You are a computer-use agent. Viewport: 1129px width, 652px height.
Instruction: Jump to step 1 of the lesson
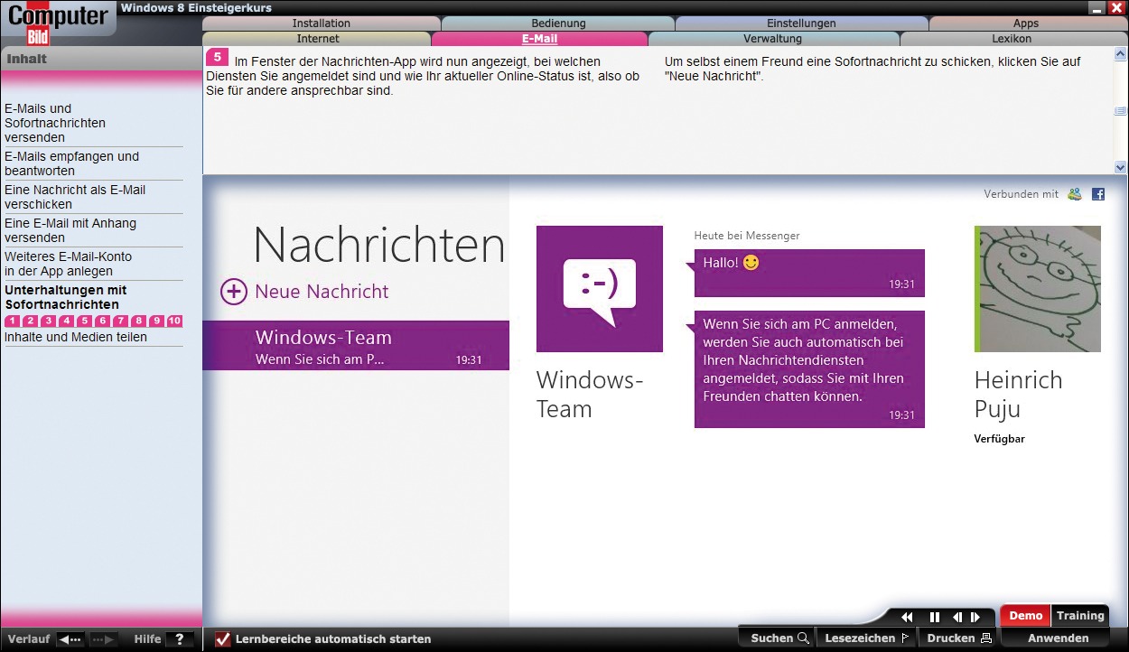[x=12, y=321]
